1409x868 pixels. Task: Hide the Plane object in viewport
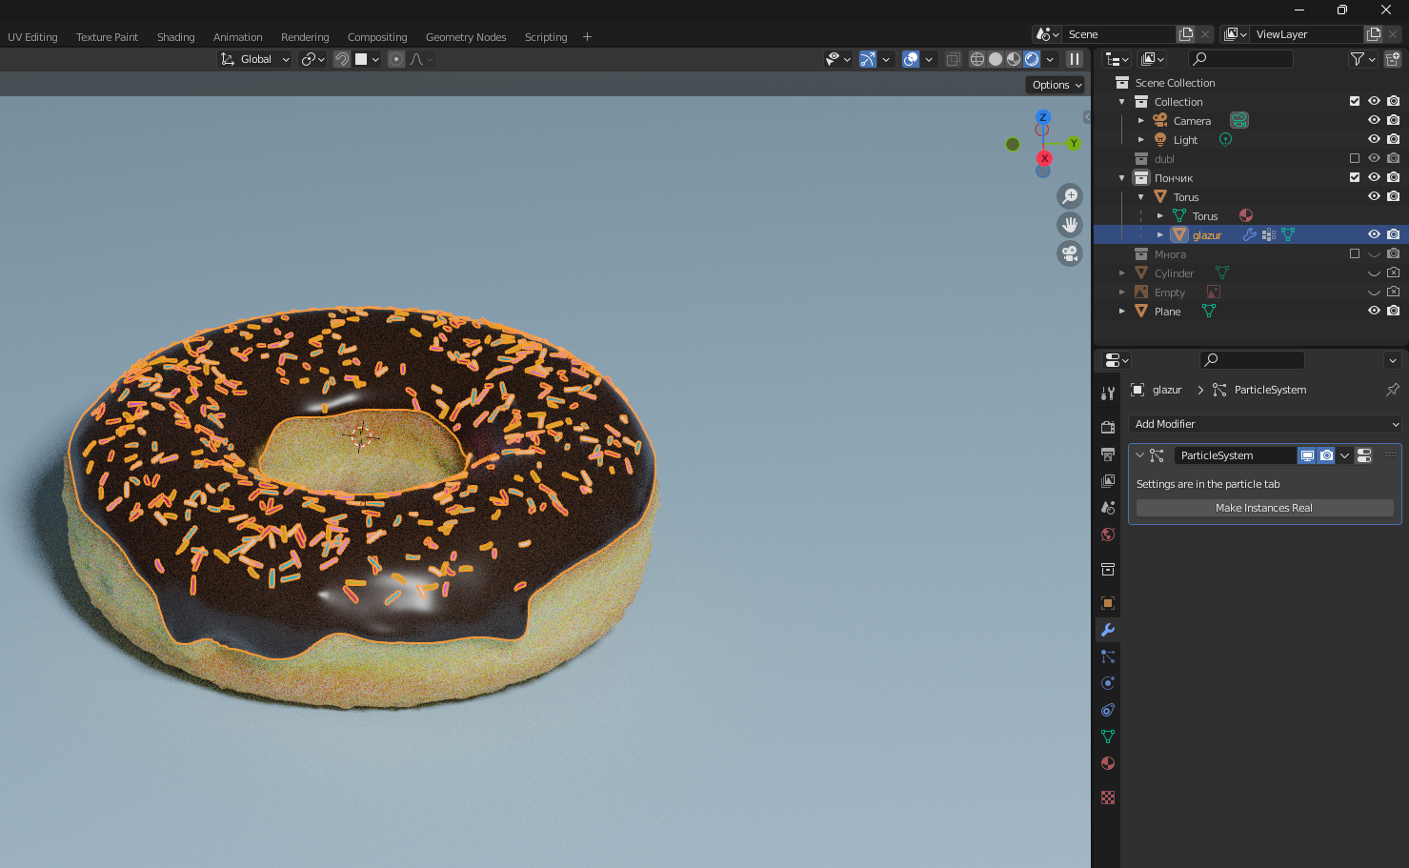pos(1374,311)
